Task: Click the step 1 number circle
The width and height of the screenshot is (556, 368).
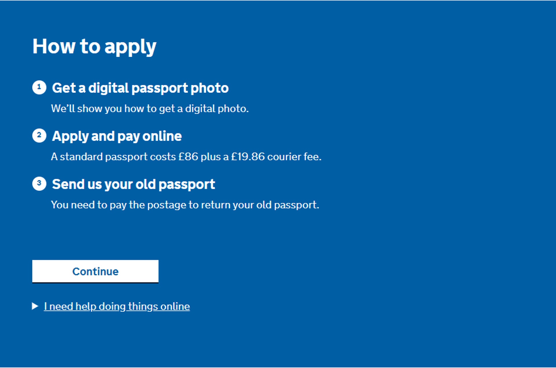Action: [39, 87]
